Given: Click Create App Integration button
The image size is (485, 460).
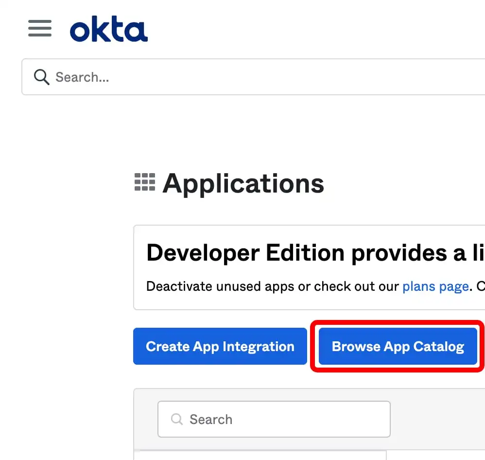Looking at the screenshot, I should pos(220,346).
